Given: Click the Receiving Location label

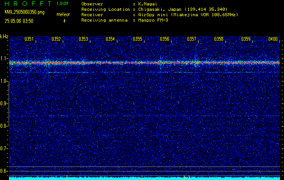Looking at the screenshot, I should pyautogui.click(x=106, y=9).
